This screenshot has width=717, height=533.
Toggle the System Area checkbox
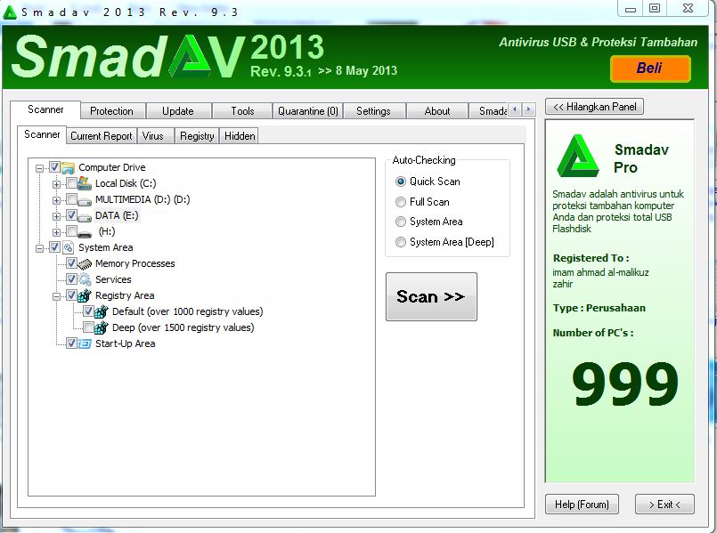pos(54,247)
